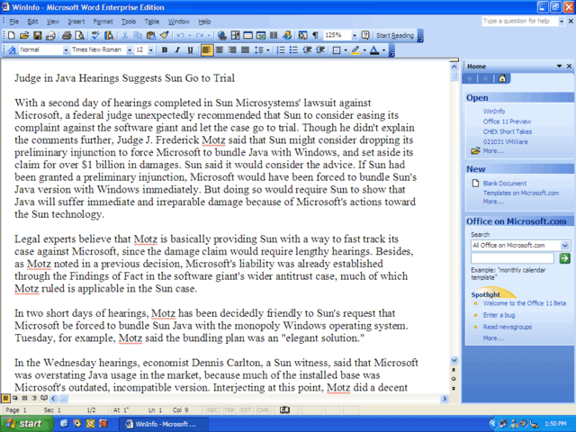Open All Office on Microsoft.com search scope dropdown
Screen dimensions: 576x432
[565, 245]
